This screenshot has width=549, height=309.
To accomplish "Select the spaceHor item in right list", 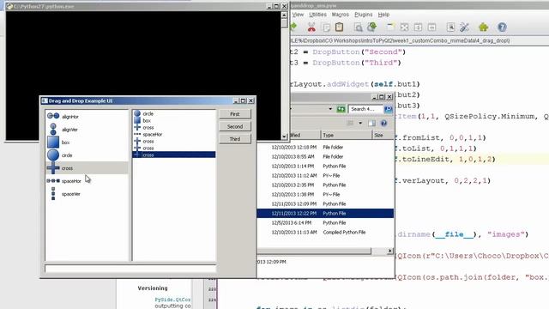I will click(x=174, y=134).
